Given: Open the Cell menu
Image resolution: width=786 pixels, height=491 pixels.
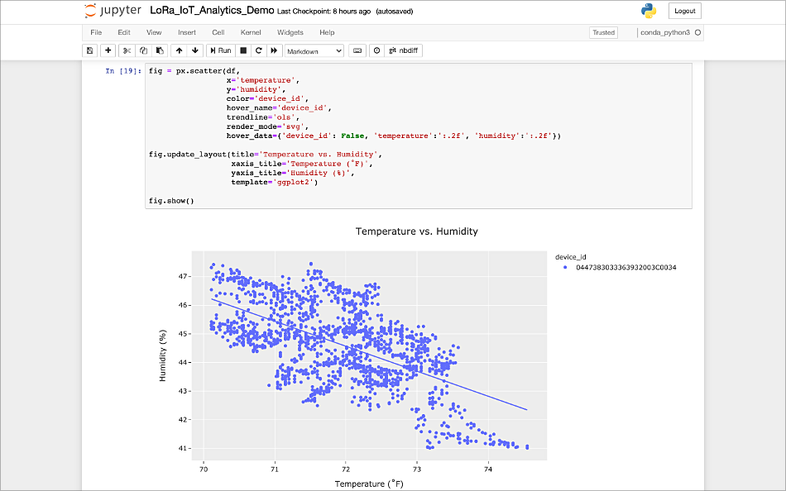Looking at the screenshot, I should tap(216, 32).
